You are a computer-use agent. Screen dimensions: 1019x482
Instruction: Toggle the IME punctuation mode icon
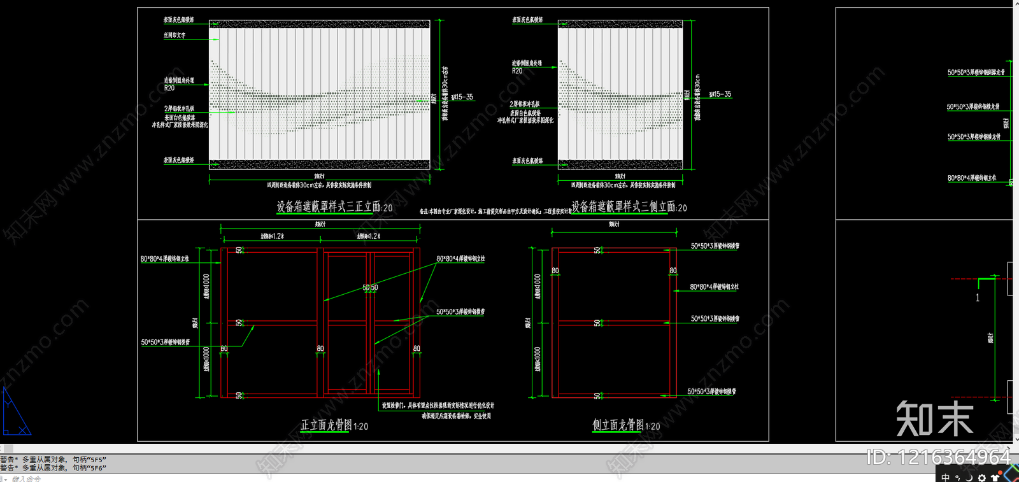957,478
